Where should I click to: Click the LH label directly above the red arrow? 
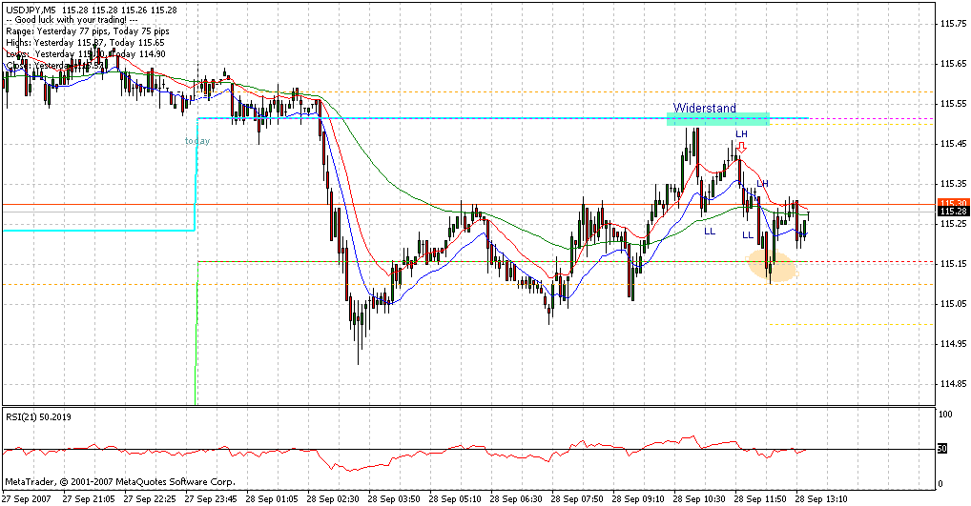(x=741, y=133)
